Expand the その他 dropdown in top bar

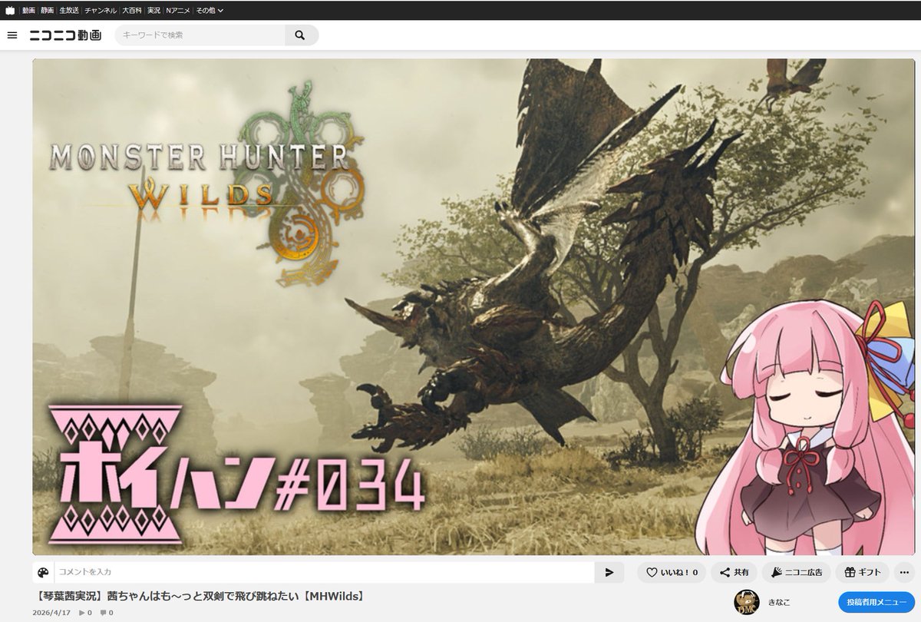click(210, 11)
